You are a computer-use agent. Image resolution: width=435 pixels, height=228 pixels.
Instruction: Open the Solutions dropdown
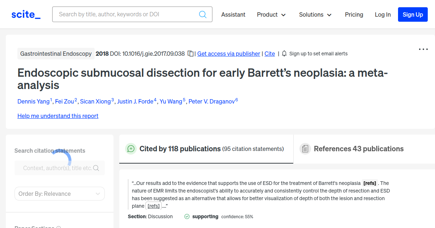[315, 14]
